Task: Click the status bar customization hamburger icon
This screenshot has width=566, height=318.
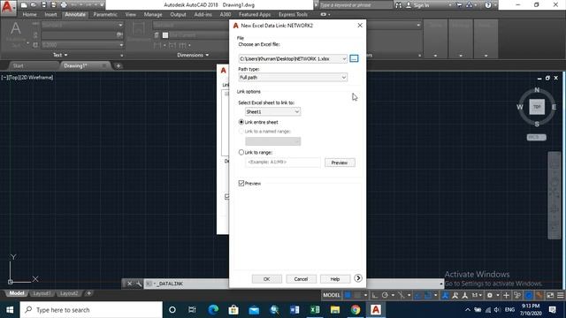Action: pyautogui.click(x=560, y=295)
